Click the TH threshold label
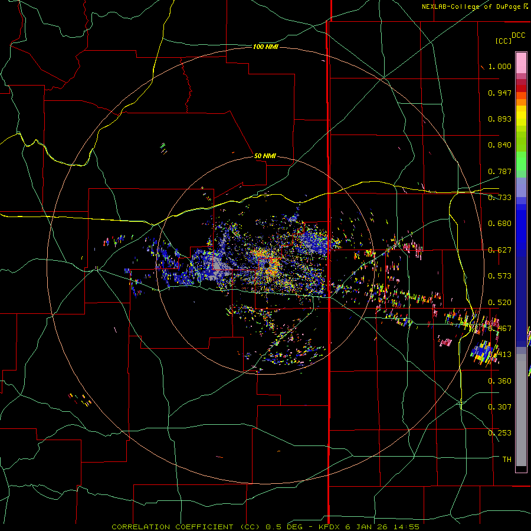Viewport: 531px width, 531px height. [507, 460]
